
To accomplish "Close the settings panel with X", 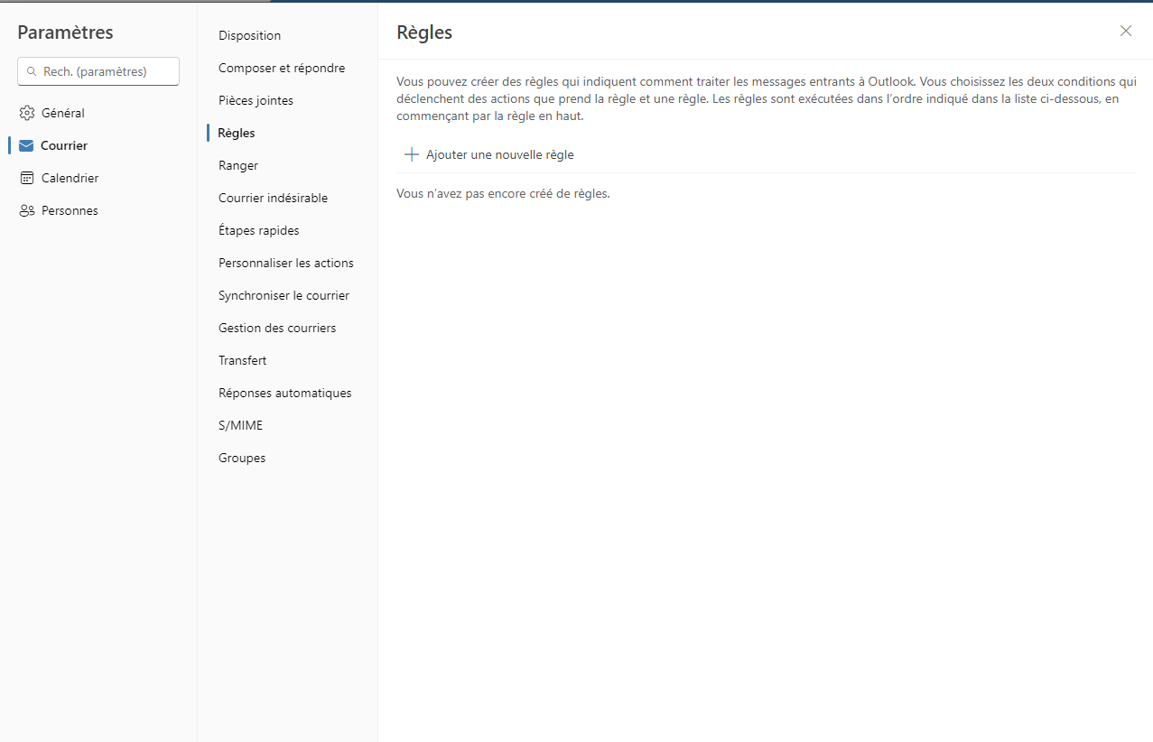I will [1125, 31].
